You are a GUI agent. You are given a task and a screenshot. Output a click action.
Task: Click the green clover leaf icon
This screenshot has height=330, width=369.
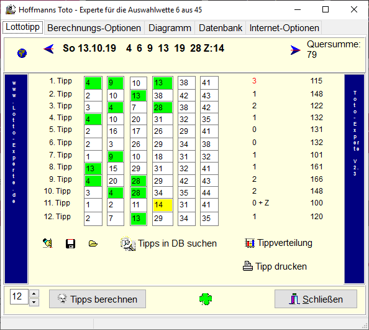click(206, 299)
